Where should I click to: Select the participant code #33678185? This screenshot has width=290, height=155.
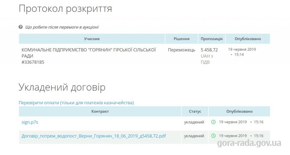point(33,62)
